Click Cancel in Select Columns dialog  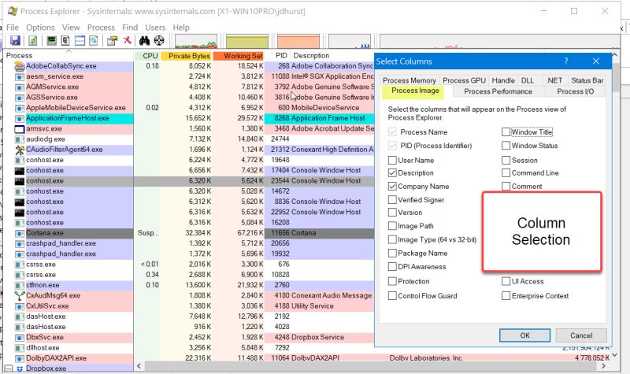581,335
